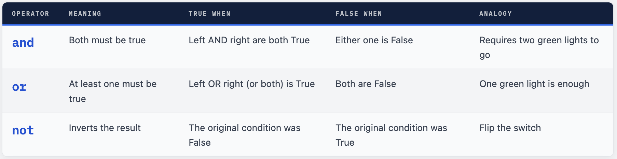Image resolution: width=617 pixels, height=159 pixels.
Task: Select the blue "or" operator keyword
Action: [x=19, y=87]
